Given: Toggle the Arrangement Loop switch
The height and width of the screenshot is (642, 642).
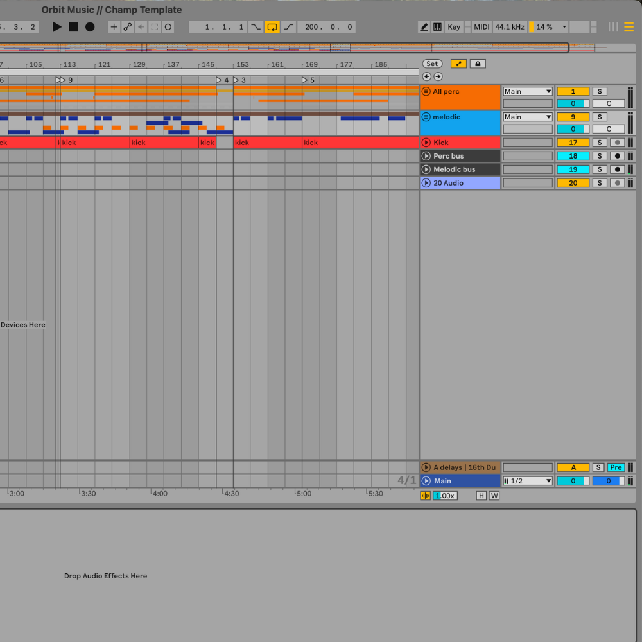Looking at the screenshot, I should tap(272, 27).
